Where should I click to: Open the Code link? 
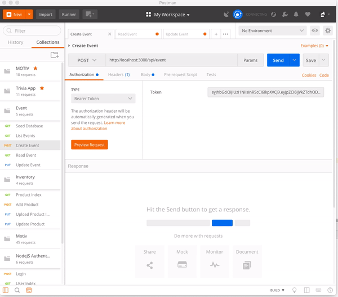(324, 76)
